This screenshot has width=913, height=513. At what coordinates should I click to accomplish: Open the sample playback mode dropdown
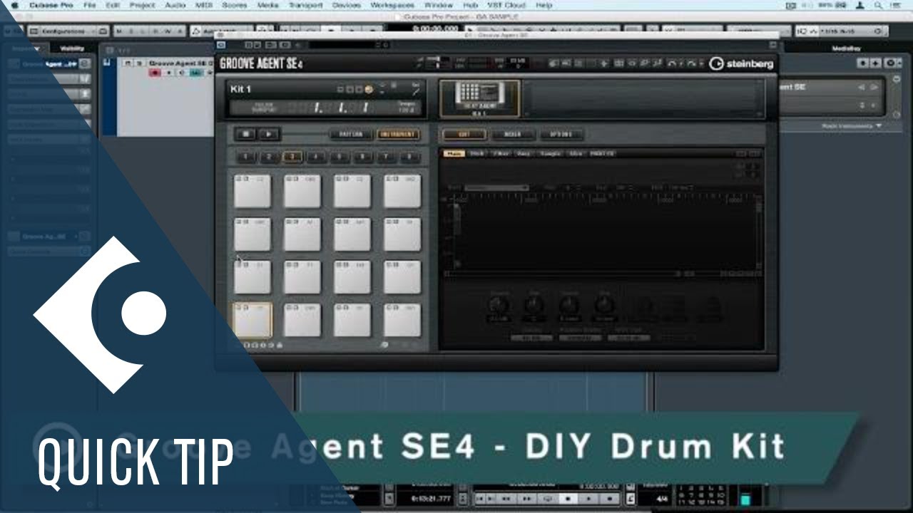(496, 188)
